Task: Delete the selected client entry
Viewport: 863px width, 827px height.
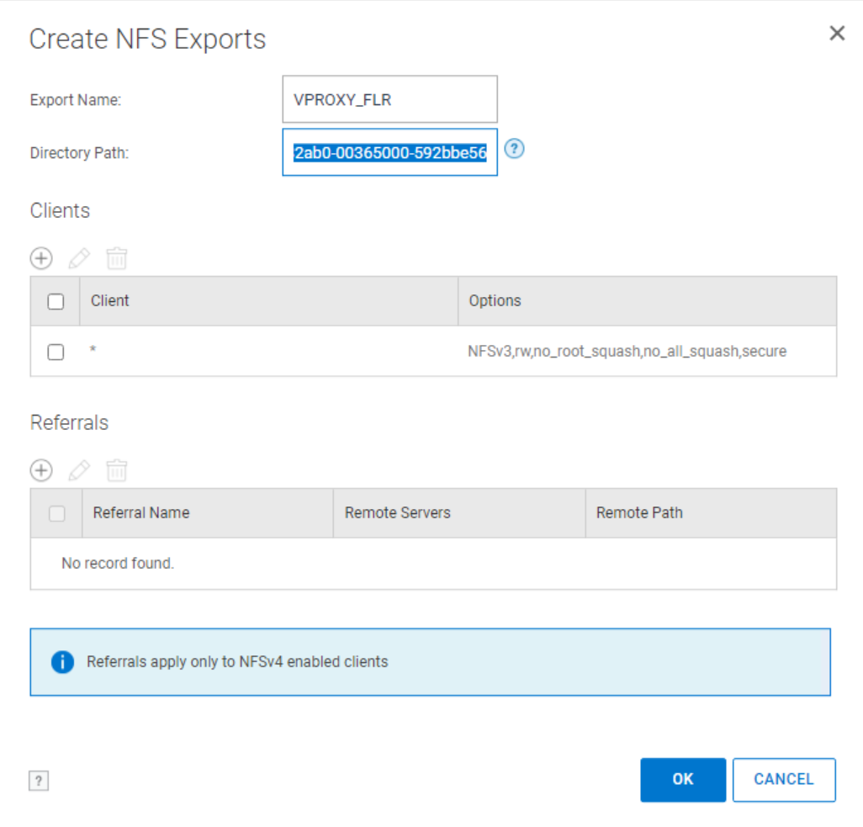Action: (117, 258)
